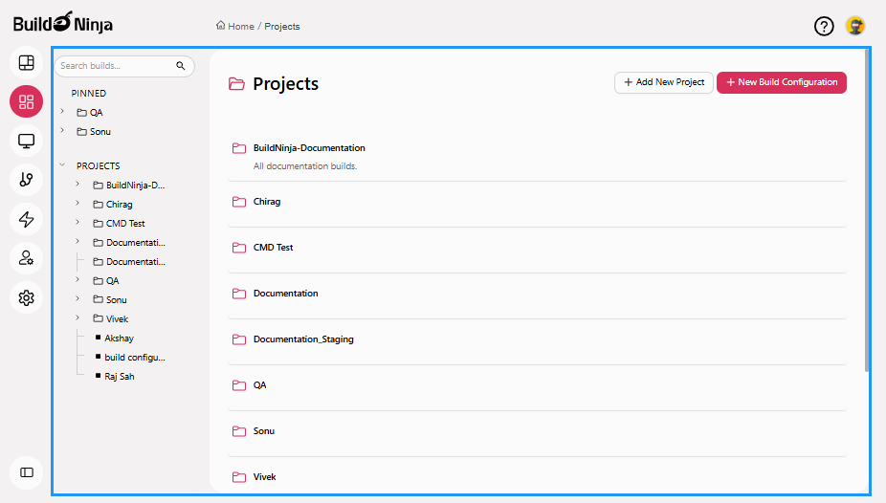Open the agents monitor icon in sidebar

coord(26,141)
